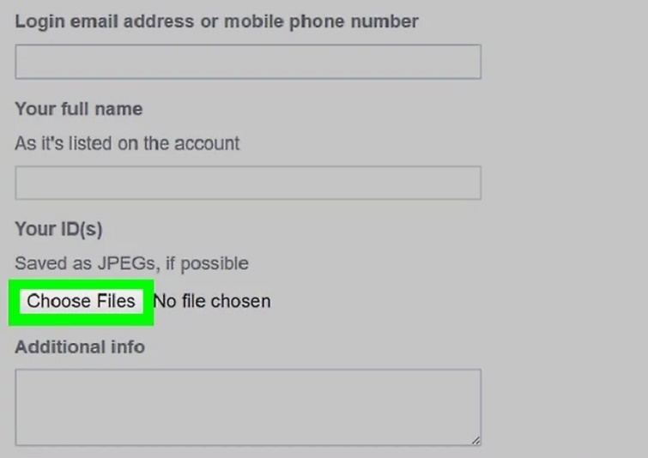Click the "Saved as JPEGs, if possible" hint
This screenshot has height=458, width=648.
pyautogui.click(x=131, y=263)
